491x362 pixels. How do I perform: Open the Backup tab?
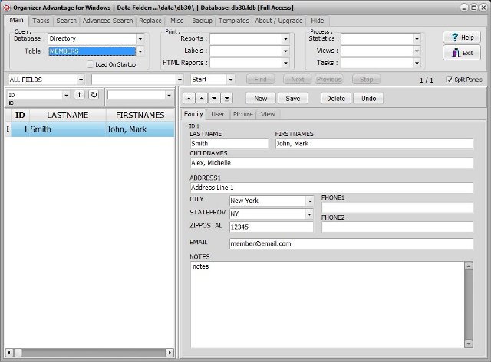[x=202, y=21]
